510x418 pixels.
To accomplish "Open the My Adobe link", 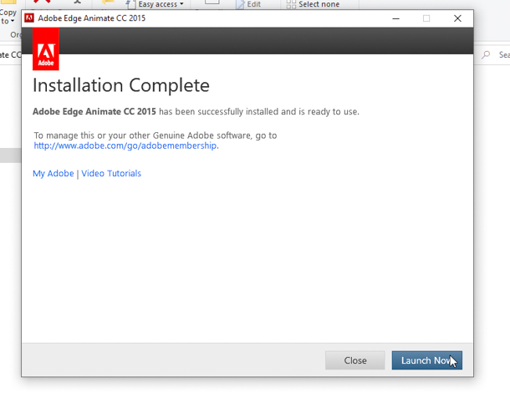I will [x=53, y=174].
